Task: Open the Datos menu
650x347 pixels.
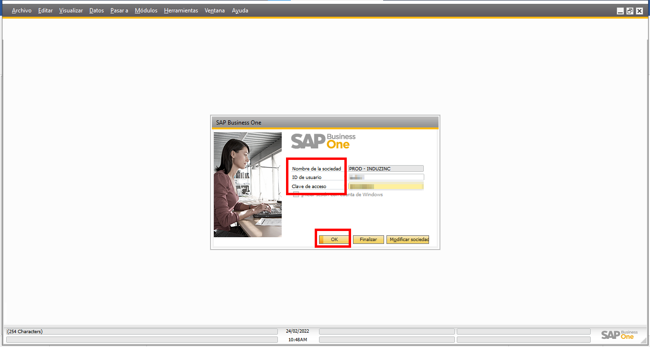Action: click(x=97, y=11)
